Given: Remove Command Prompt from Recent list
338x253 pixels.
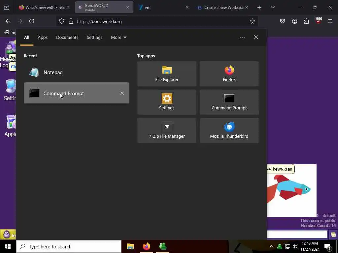Looking at the screenshot, I should 122,93.
